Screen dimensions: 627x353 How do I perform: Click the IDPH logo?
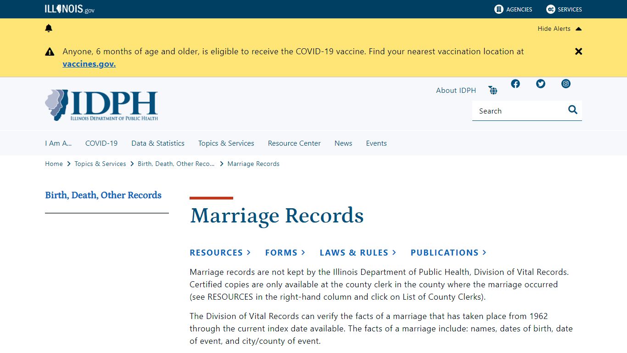pyautogui.click(x=101, y=105)
